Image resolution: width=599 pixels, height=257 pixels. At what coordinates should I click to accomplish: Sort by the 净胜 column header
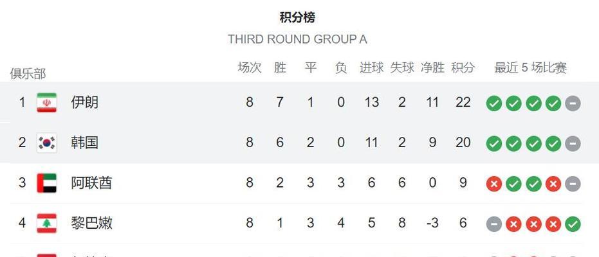coord(432,67)
